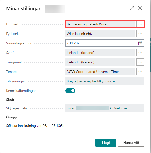Click the ellipsis button next to Fyrirtæki
The width and height of the screenshot is (151, 153).
(140, 34)
